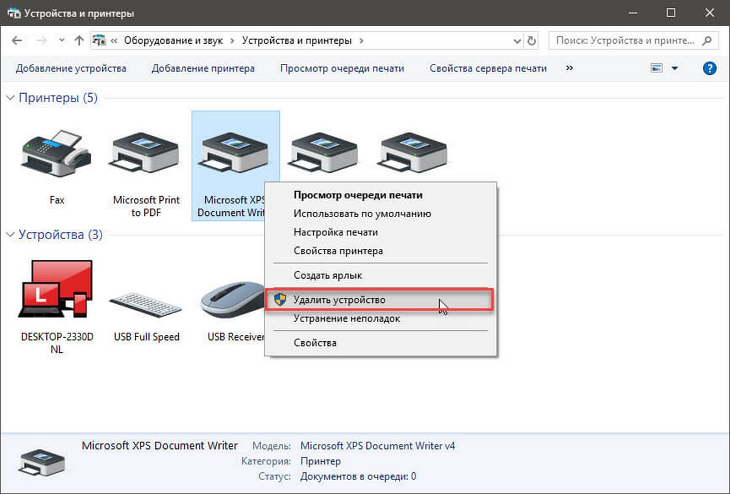Click the shield icon beside Удалить устройство
Image resolution: width=730 pixels, height=494 pixels.
(x=280, y=300)
